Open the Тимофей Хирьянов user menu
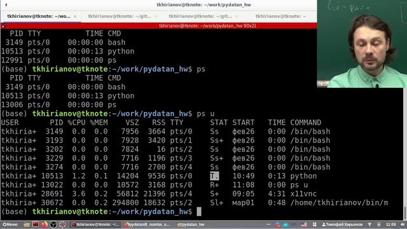 coord(342,225)
